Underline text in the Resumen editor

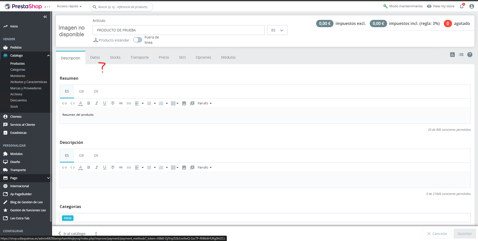pos(105,103)
